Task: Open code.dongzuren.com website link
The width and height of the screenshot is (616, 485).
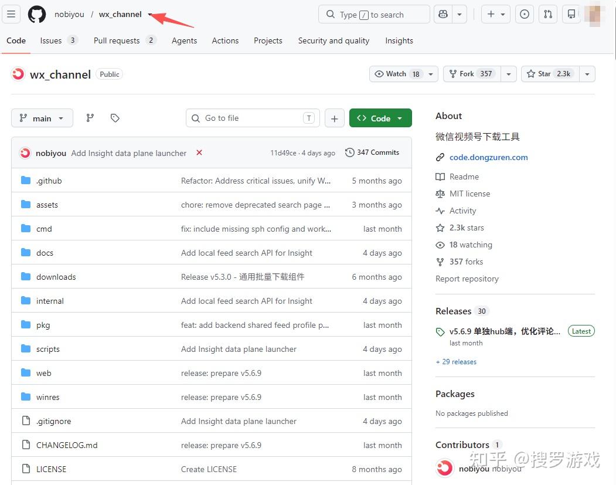Action: [x=488, y=157]
